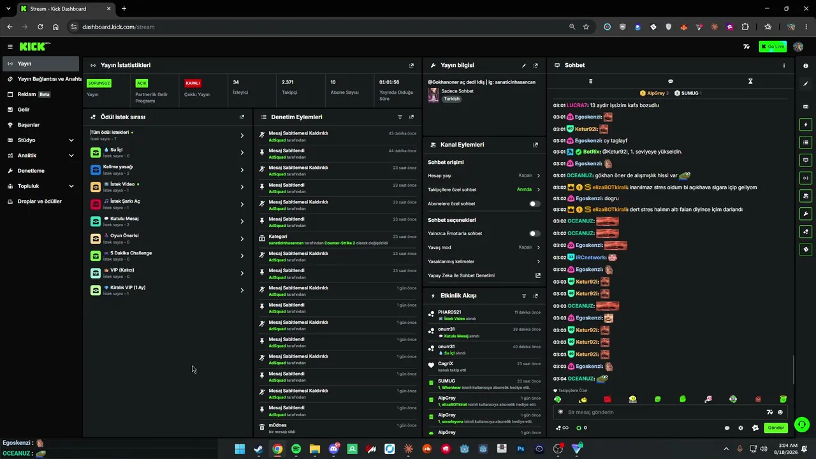Edit stream info with the pencil icon

point(524,65)
